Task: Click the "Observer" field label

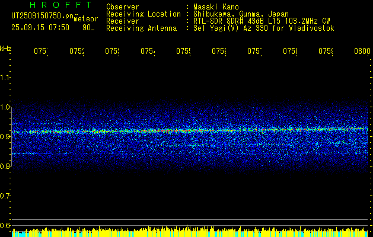Action: coord(123,7)
